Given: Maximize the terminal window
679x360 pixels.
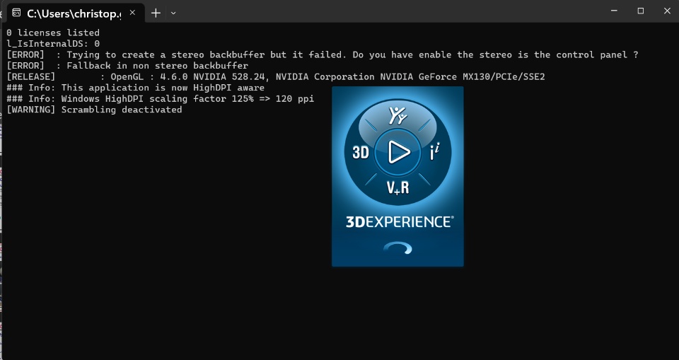Looking at the screenshot, I should click(x=641, y=11).
